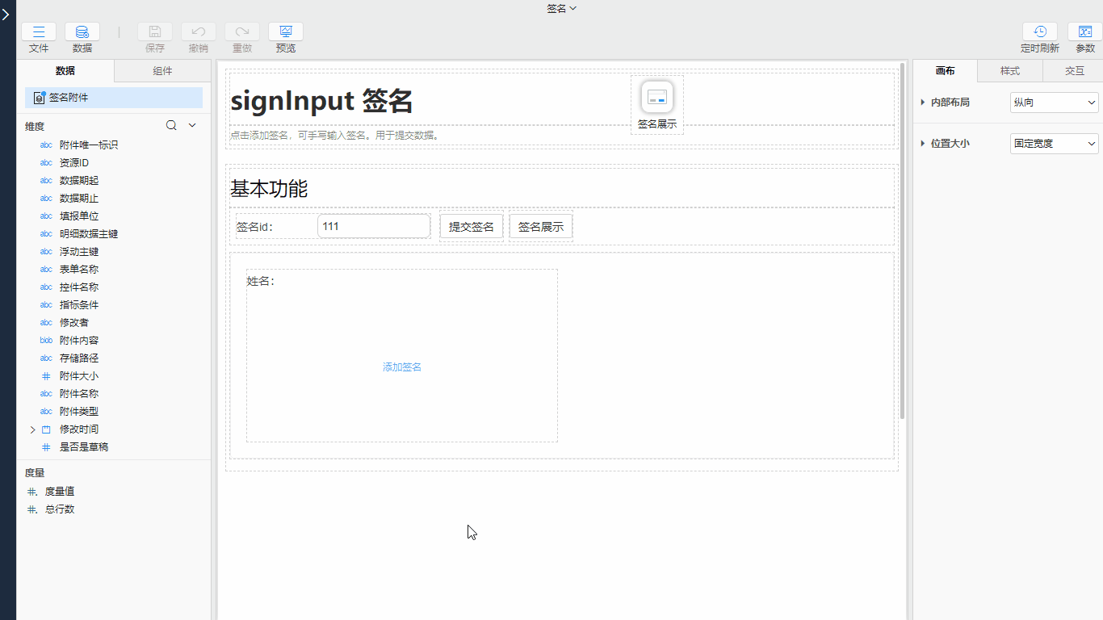Screen dimensions: 1103x620
Task: Expand the 维度 section chevron
Action: tap(192, 125)
